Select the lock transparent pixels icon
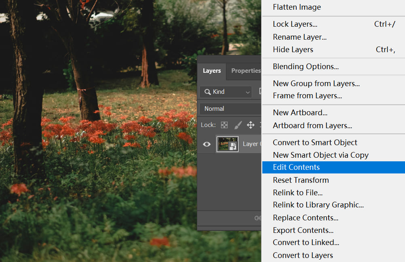 pyautogui.click(x=224, y=125)
